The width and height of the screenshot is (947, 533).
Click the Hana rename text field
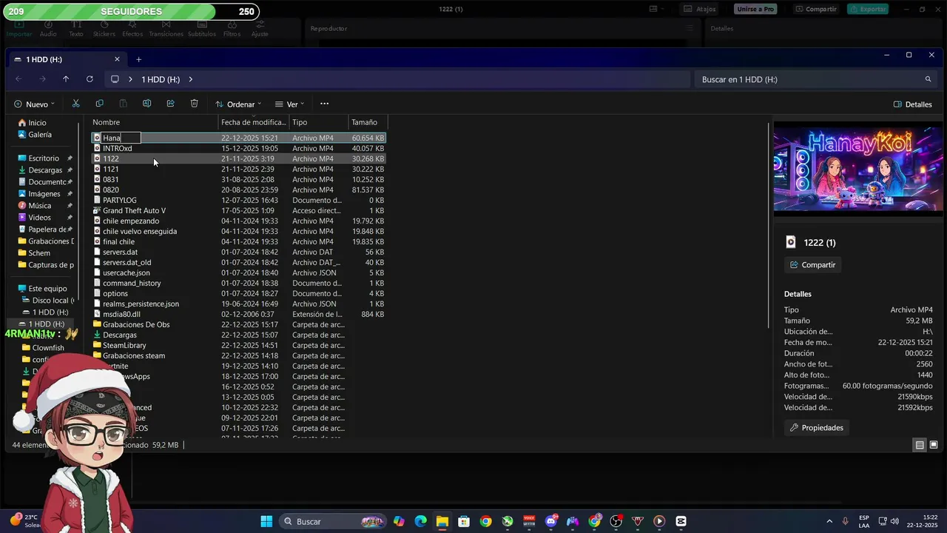(121, 138)
